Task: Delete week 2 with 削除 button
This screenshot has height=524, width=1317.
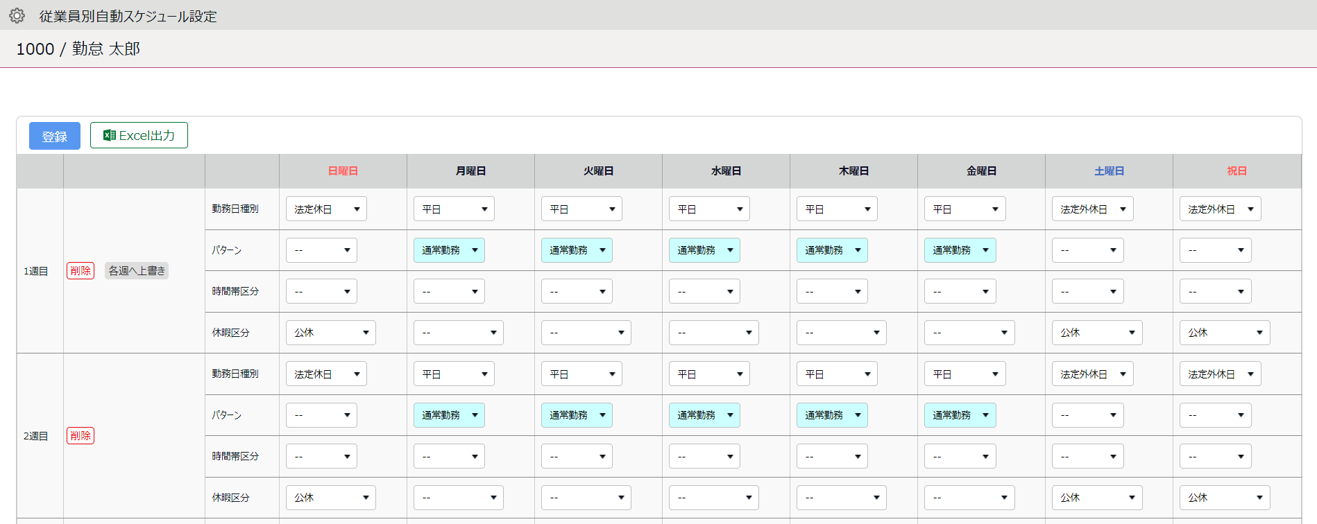Action: pos(80,436)
